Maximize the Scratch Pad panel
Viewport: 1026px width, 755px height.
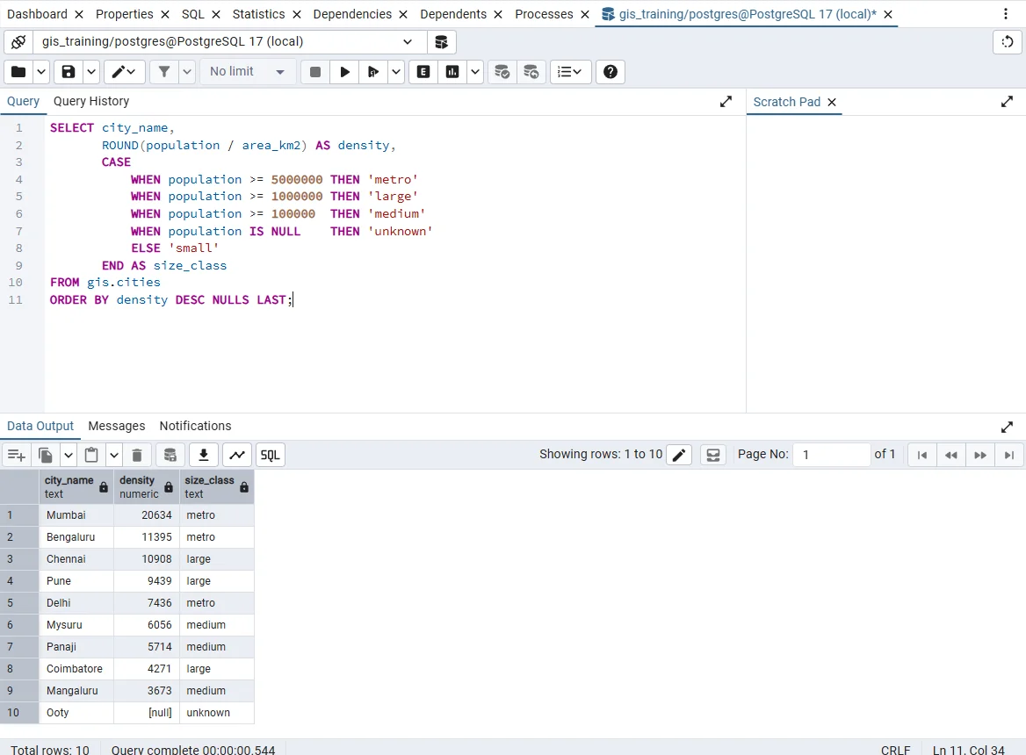[1007, 101]
